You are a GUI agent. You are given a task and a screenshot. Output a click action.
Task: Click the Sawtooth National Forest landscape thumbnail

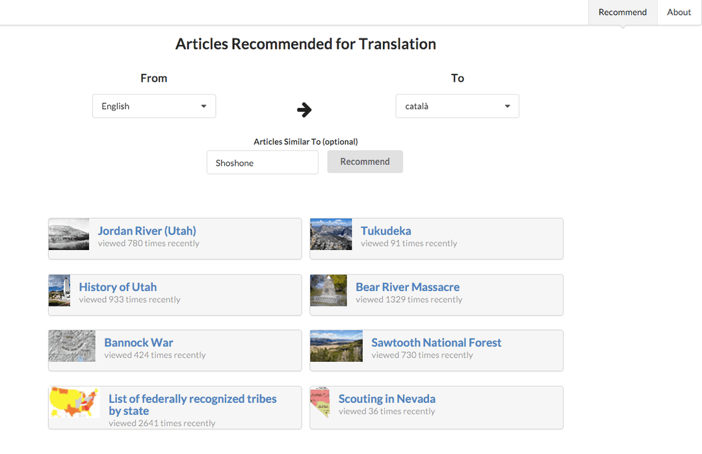coord(336,346)
